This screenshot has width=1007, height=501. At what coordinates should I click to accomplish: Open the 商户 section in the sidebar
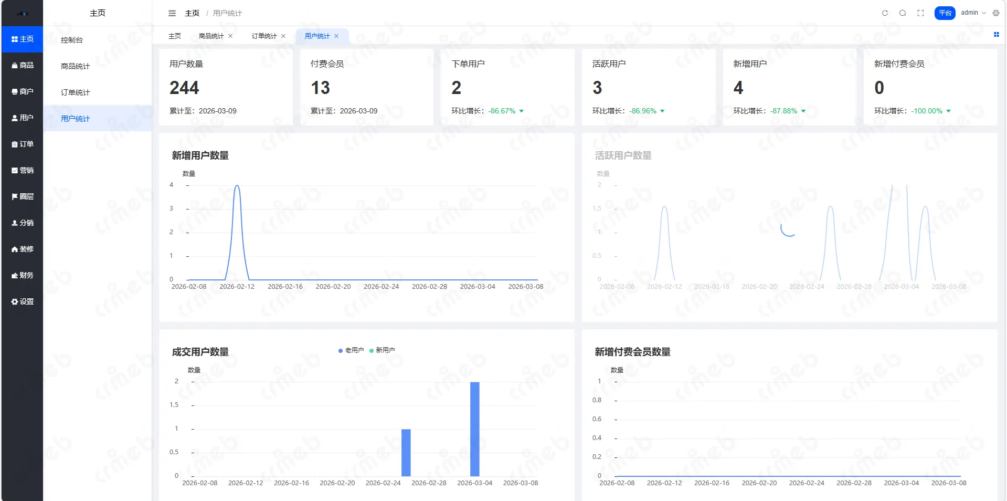[x=22, y=92]
